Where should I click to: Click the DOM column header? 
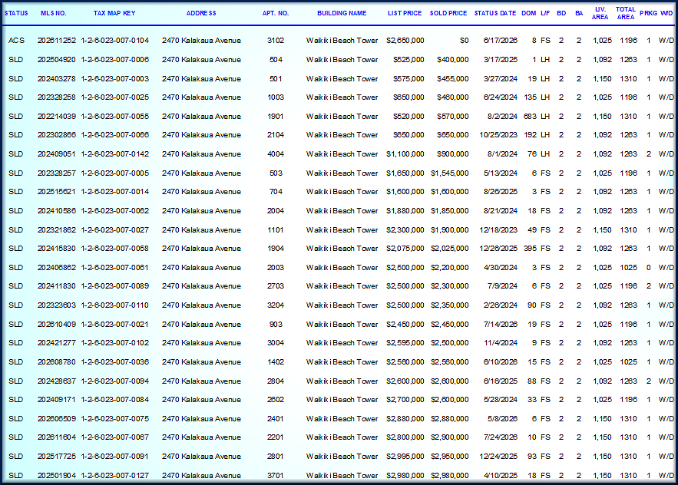pos(528,13)
